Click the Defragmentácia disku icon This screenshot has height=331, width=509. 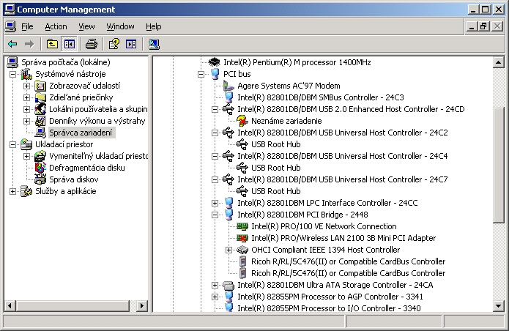pyautogui.click(x=40, y=168)
